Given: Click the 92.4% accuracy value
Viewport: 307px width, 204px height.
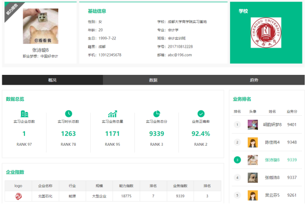Looking at the screenshot, I should (x=201, y=134).
